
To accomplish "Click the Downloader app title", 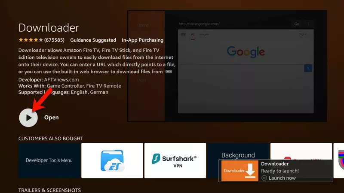I will click(49, 28).
